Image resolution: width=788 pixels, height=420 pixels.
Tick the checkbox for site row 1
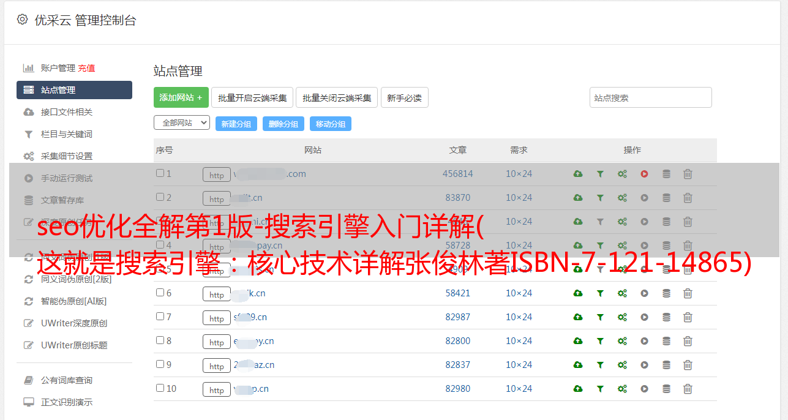pyautogui.click(x=160, y=173)
